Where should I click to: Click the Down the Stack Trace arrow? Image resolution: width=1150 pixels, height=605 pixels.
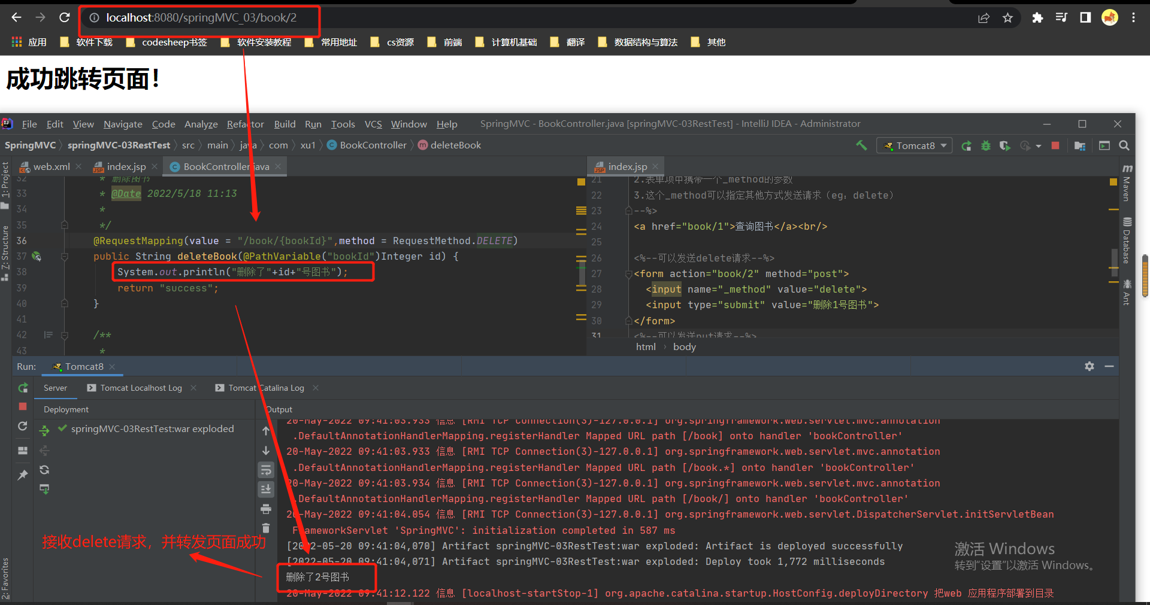[x=266, y=450]
